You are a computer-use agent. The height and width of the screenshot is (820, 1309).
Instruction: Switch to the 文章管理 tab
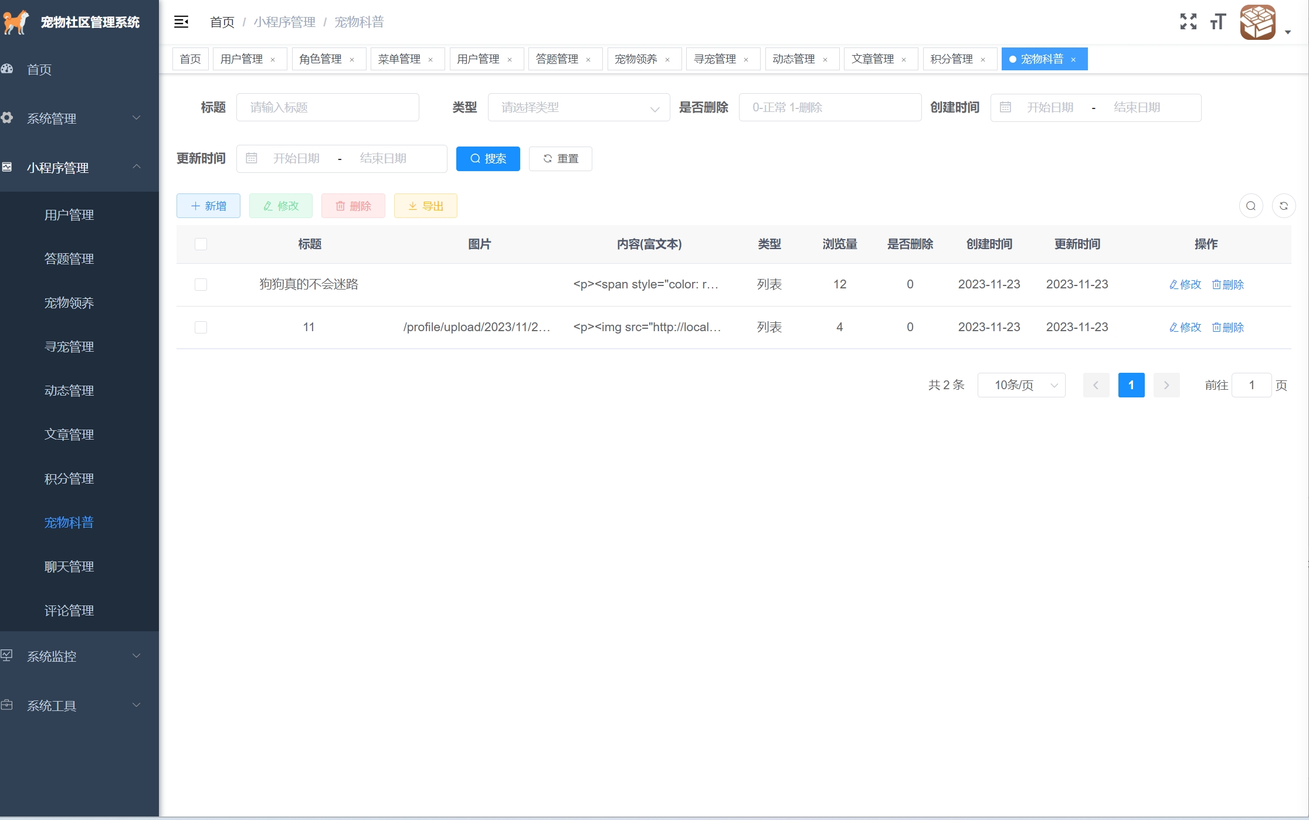click(872, 59)
